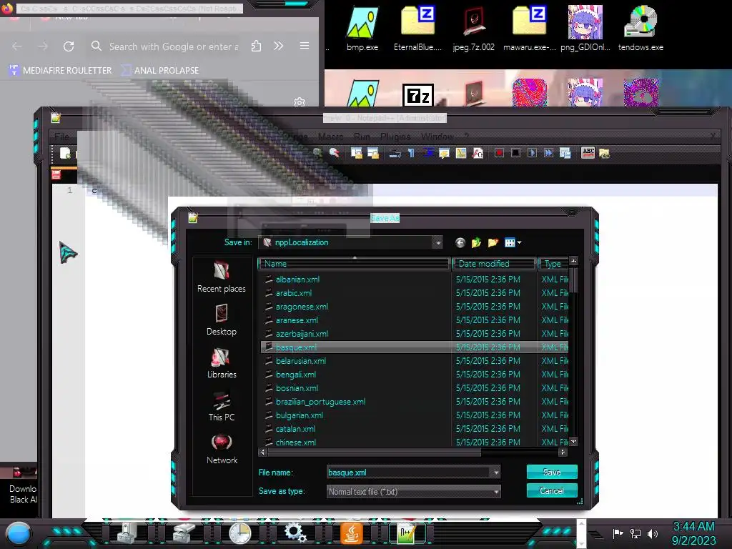
Task: Open the Plugins menu in Notepad++
Action: pos(395,137)
